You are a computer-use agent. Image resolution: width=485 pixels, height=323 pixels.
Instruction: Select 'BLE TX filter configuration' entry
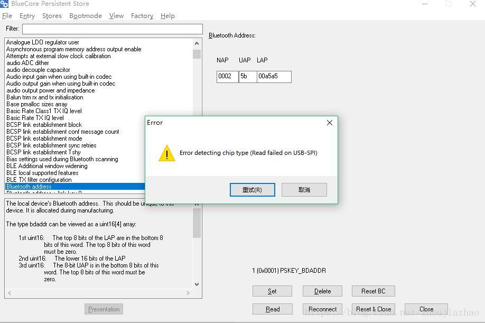click(x=39, y=180)
